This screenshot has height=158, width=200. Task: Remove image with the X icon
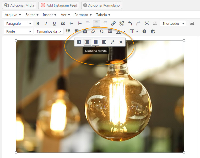[x=121, y=42]
